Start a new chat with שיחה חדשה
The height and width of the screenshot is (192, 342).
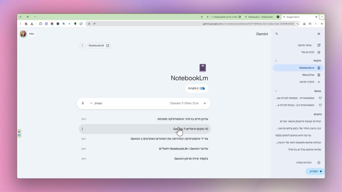pos(309,45)
